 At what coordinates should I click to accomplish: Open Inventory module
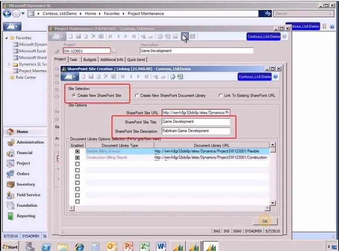click(25, 184)
